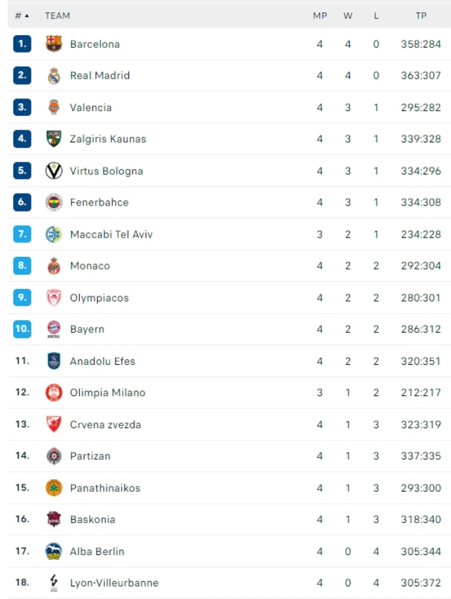Viewport: 451px width, 599px height.
Task: Click the Real Madrid crest icon
Action: coord(54,76)
